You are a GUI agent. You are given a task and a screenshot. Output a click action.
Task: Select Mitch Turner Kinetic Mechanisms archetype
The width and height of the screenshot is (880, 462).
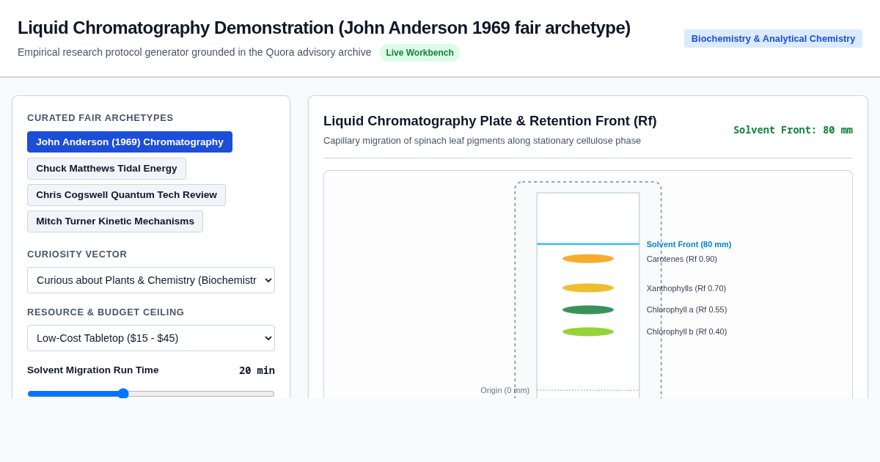115,221
